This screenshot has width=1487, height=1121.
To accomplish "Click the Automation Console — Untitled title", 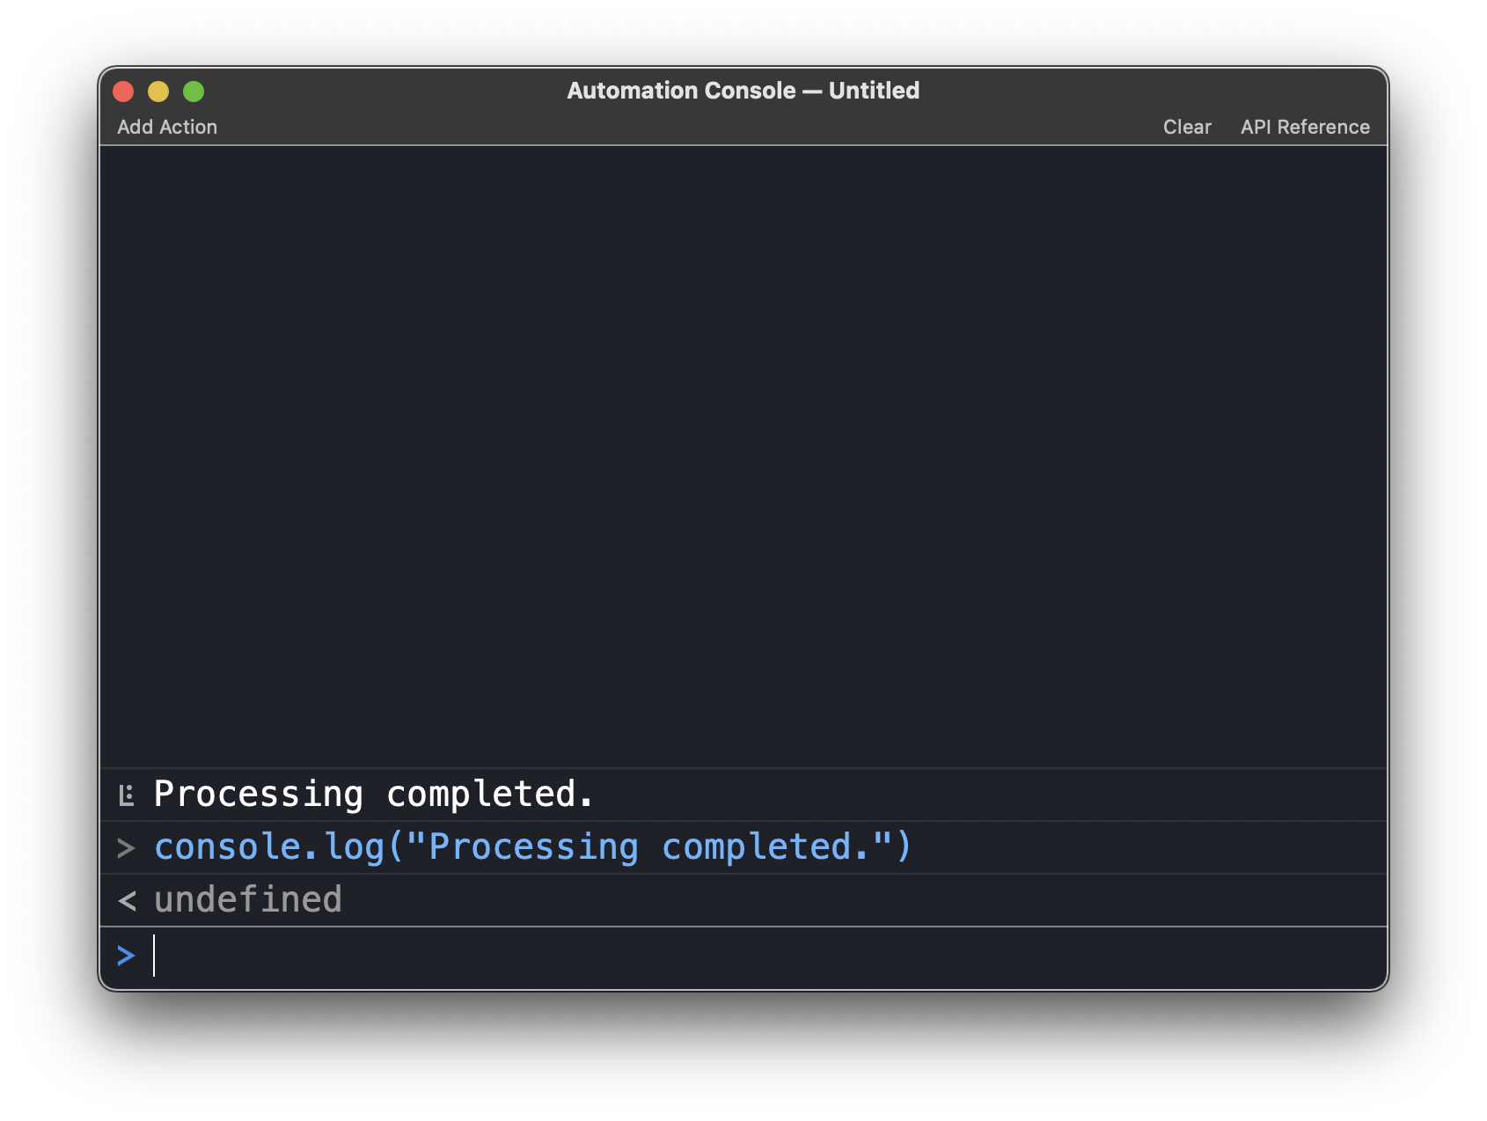I will (x=743, y=91).
